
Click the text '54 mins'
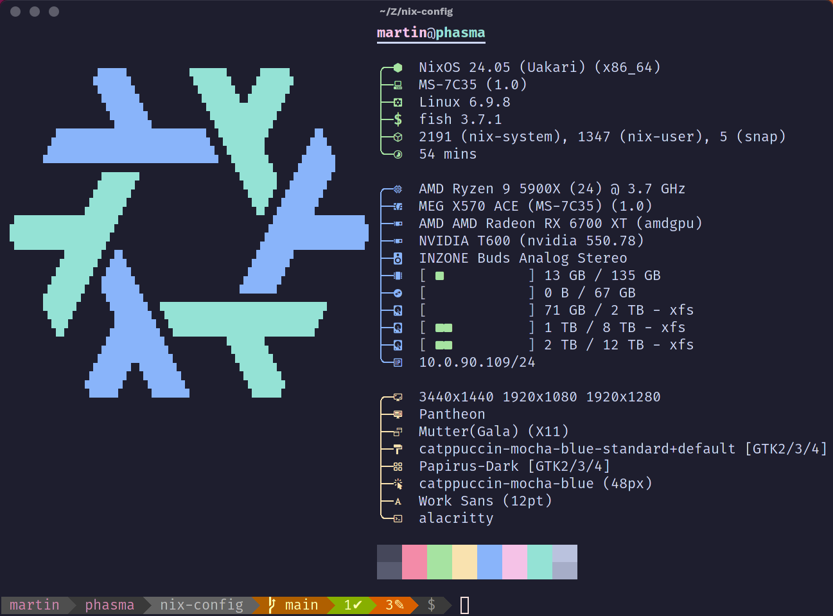click(448, 154)
